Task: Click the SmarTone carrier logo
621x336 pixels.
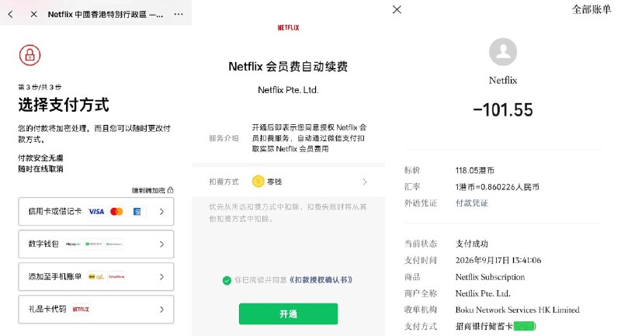Action: click(116, 276)
